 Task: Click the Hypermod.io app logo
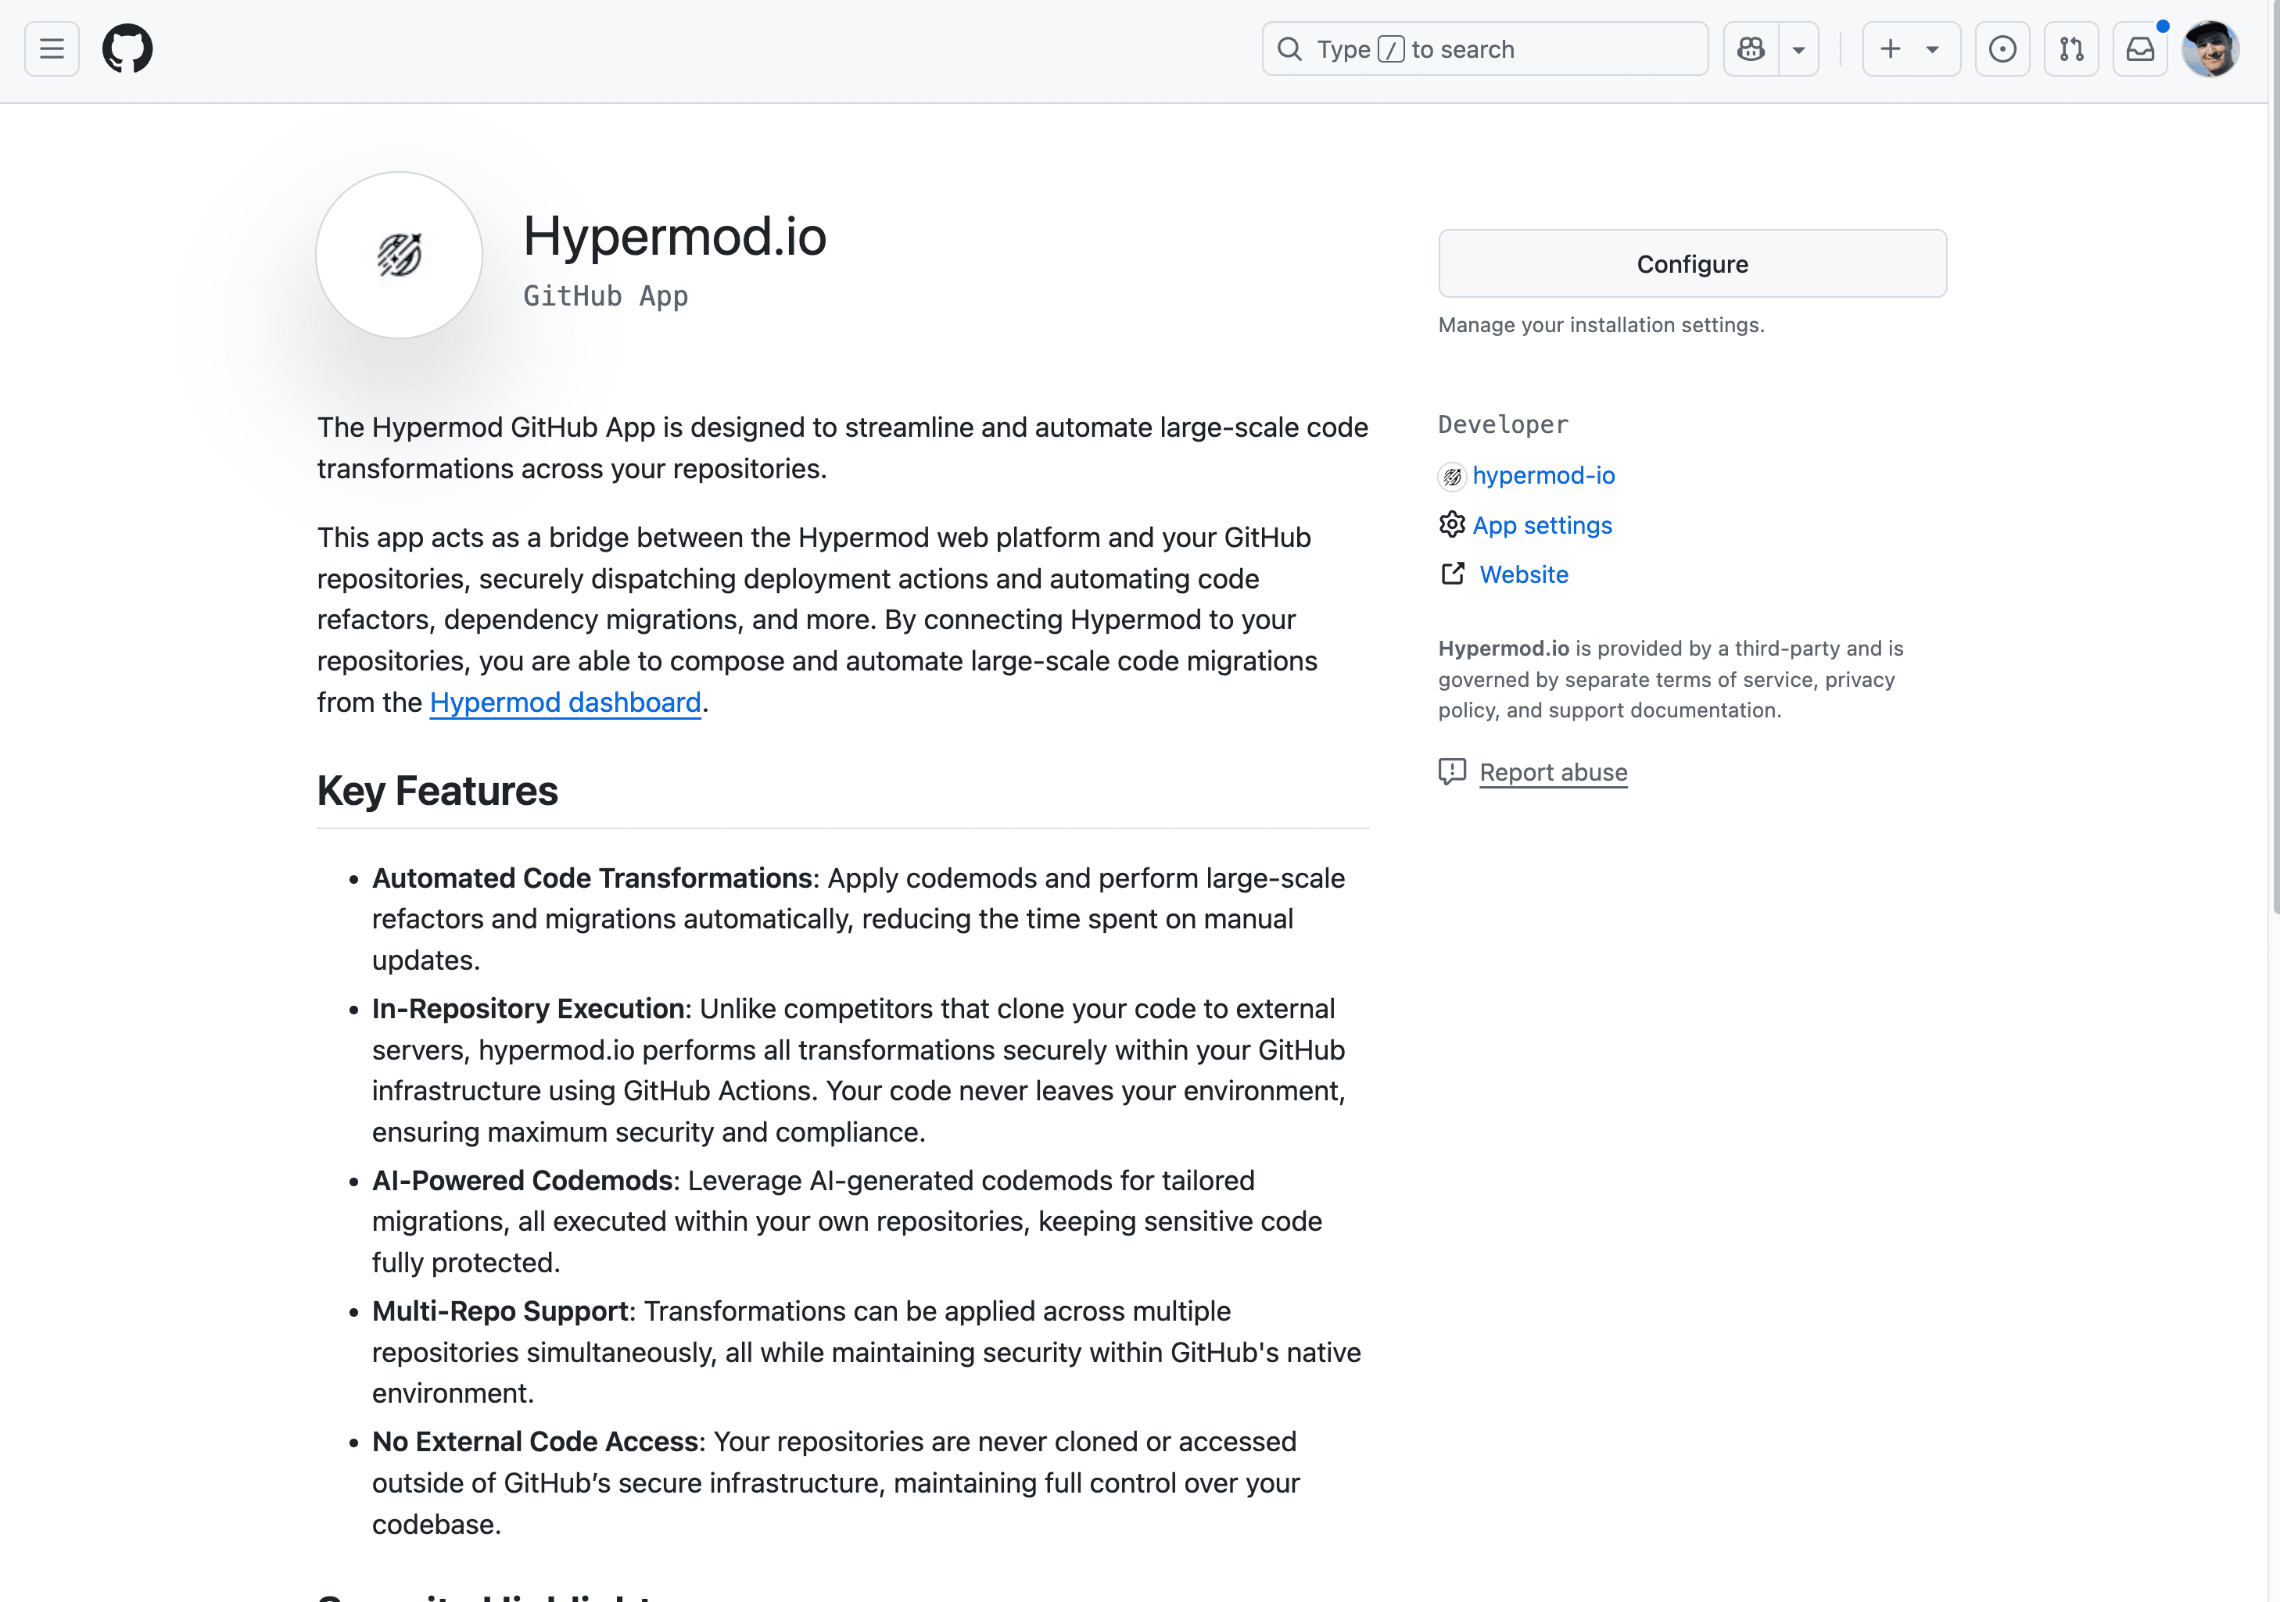pyautogui.click(x=400, y=255)
